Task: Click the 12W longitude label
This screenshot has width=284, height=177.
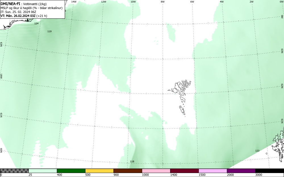Action: coord(103,2)
